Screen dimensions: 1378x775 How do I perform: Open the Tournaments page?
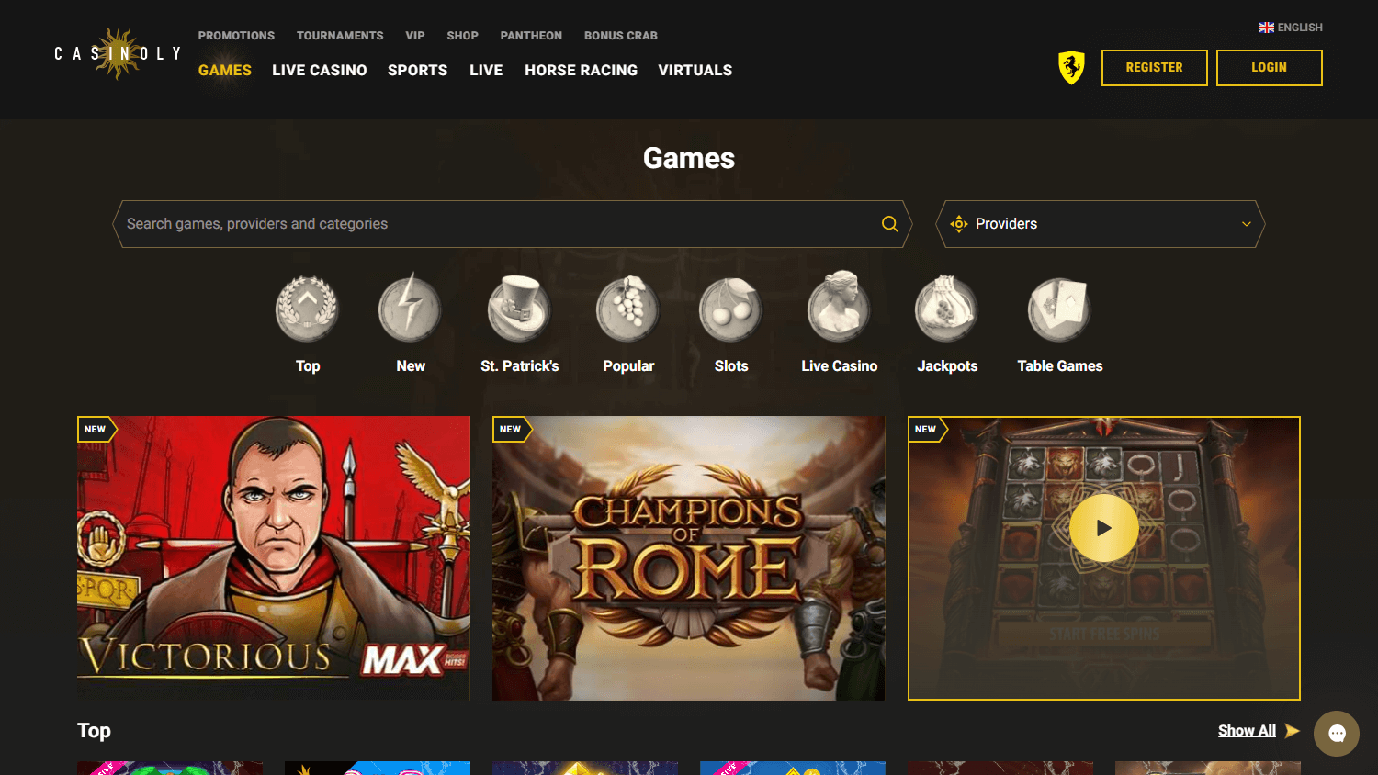coord(340,36)
